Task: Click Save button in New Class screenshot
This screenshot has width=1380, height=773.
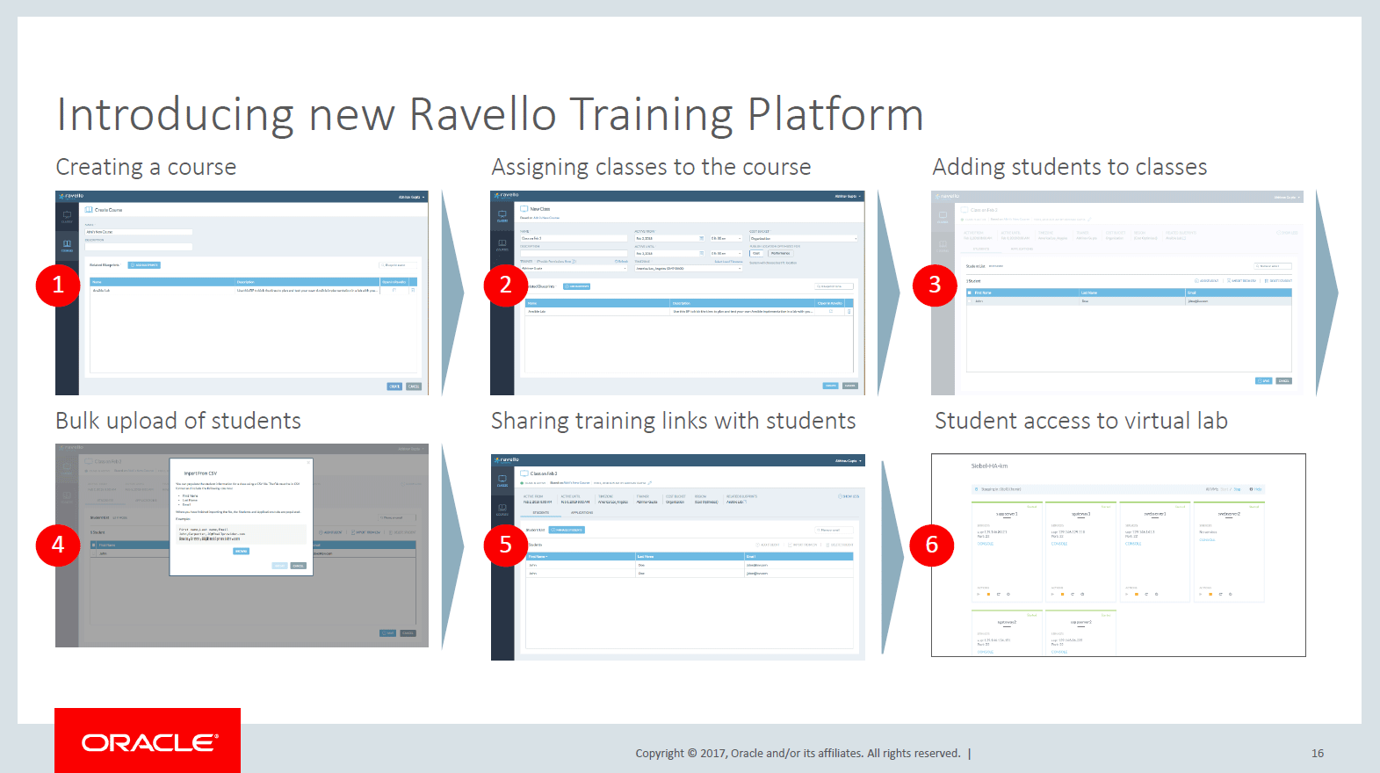Action: [830, 386]
